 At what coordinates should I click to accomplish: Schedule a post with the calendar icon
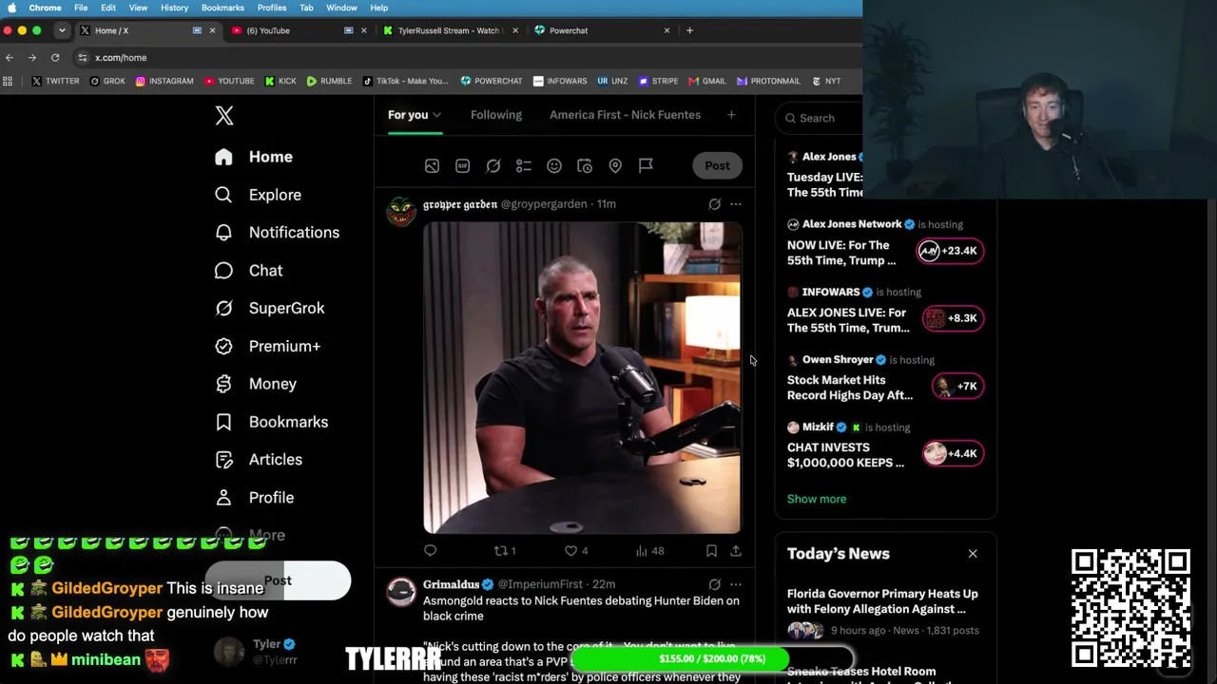point(585,166)
